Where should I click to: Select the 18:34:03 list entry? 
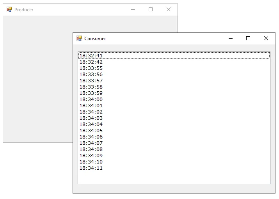(x=174, y=118)
